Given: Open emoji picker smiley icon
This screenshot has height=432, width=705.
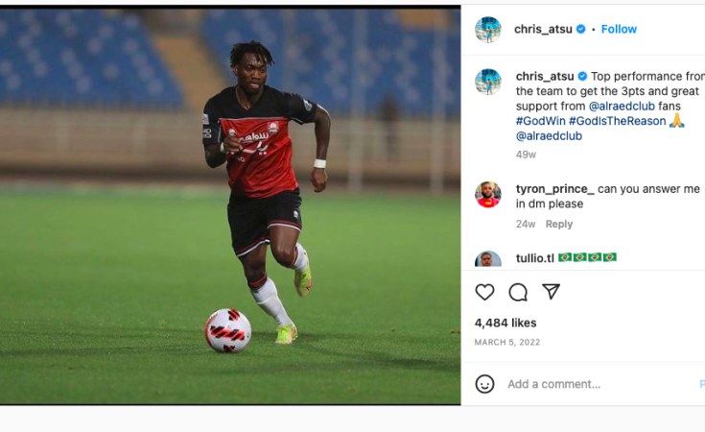Looking at the screenshot, I should point(484,384).
